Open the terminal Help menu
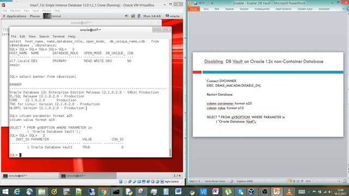349x196 pixels. click(71, 36)
